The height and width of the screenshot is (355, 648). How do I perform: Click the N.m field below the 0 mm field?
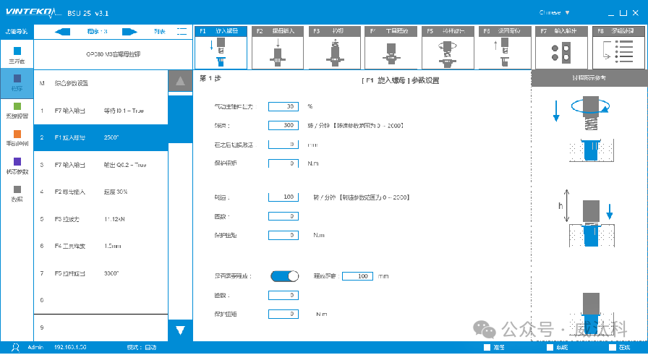[283, 163]
